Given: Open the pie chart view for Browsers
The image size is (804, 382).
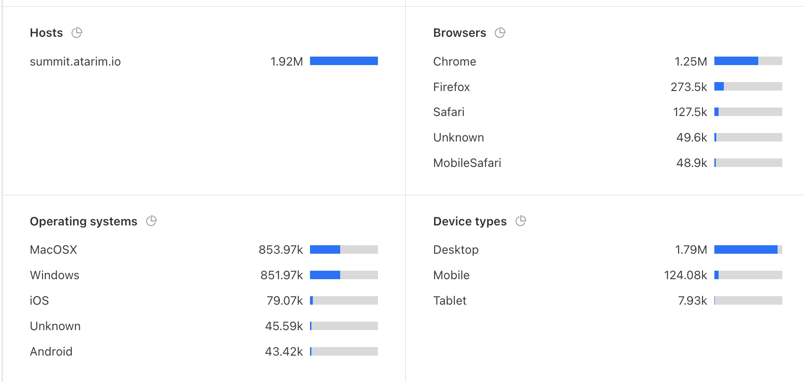Looking at the screenshot, I should coord(500,33).
